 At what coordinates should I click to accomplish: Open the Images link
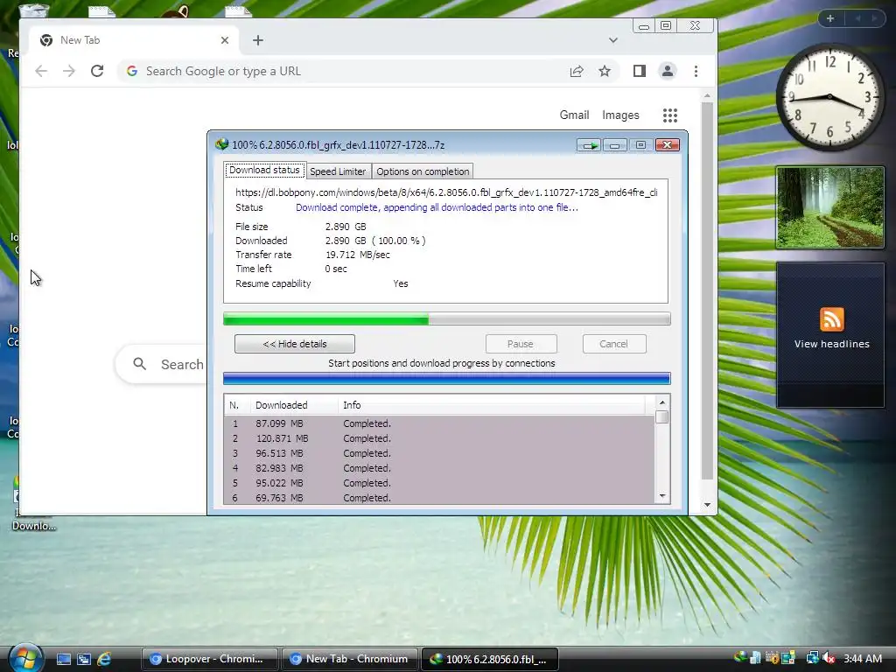(620, 115)
